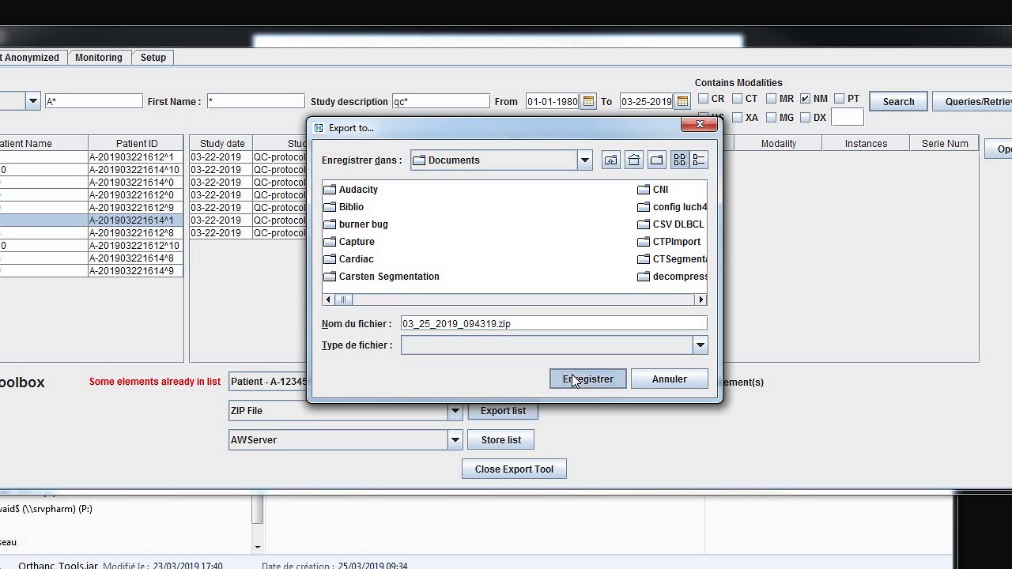Select patient ID row A-201903221614^1
The height and width of the screenshot is (569, 1012).
136,220
